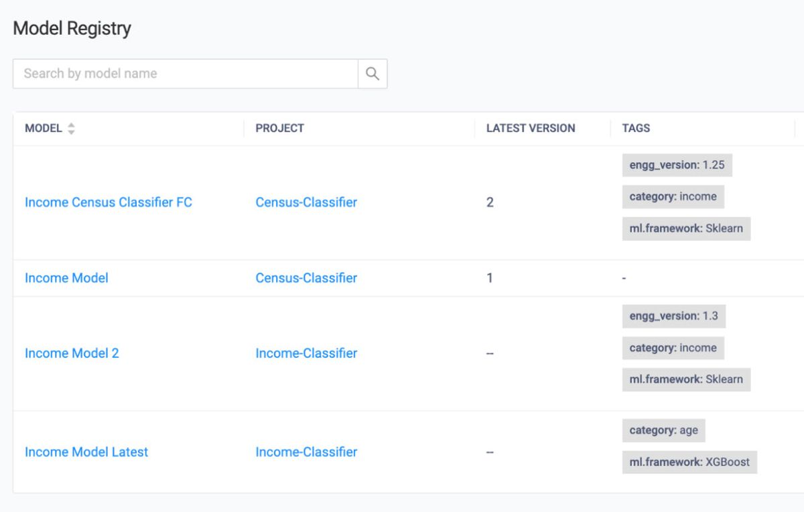Screen dimensions: 804x512
Task: Click the LATEST VERSION column header
Action: [x=530, y=128]
